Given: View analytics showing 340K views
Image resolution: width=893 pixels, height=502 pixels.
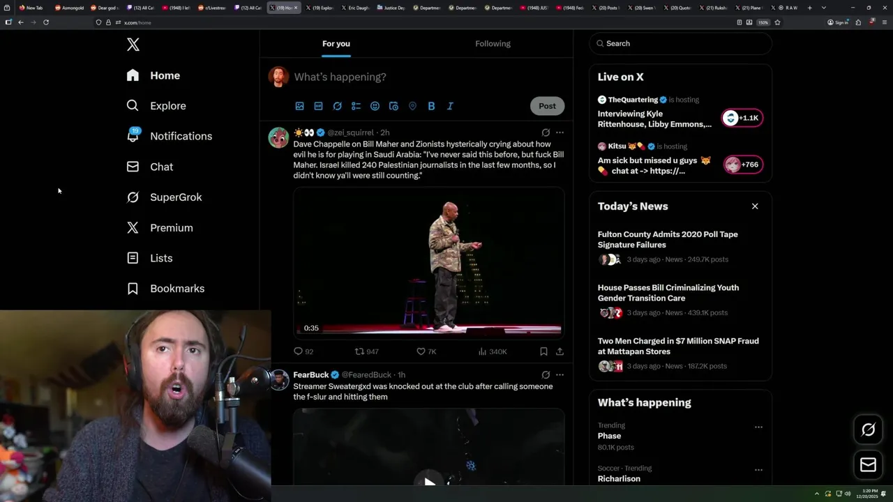Looking at the screenshot, I should pos(493,351).
